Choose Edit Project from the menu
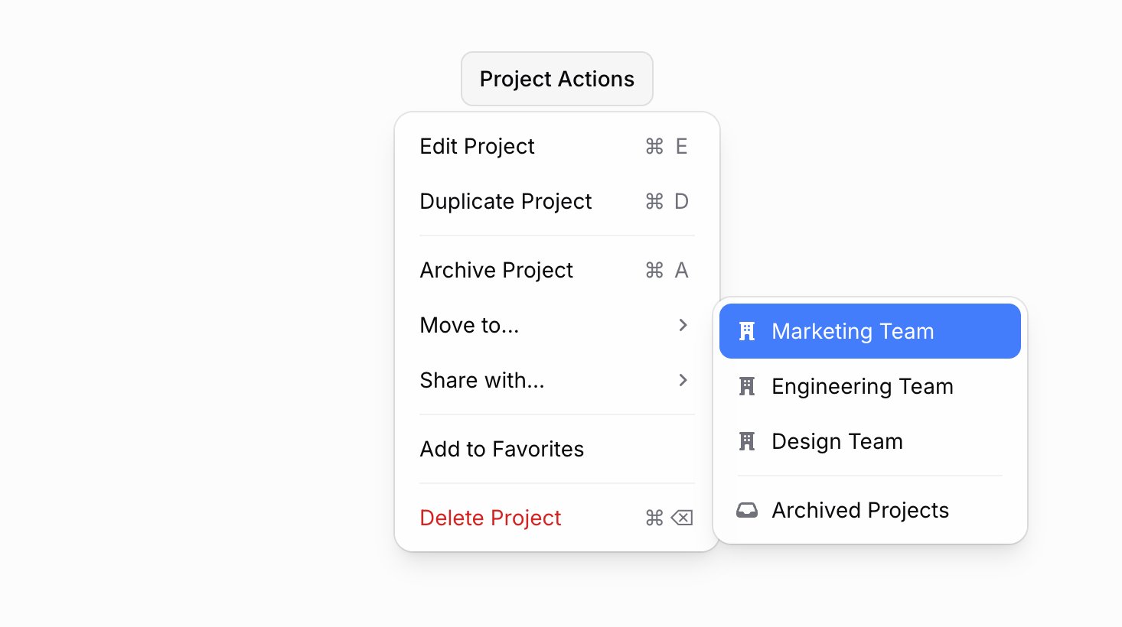Image resolution: width=1122 pixels, height=627 pixels. tap(478, 146)
